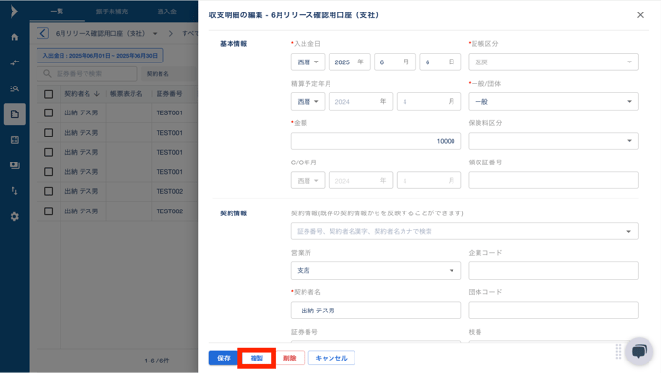Image resolution: width=661 pixels, height=373 pixels.
Task: Click the 団体コード input field
Action: [553, 311]
